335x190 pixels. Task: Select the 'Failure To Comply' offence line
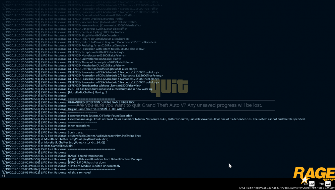(66, 39)
